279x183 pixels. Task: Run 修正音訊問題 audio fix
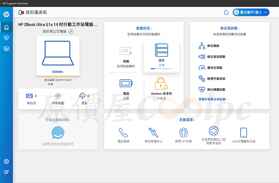point(212,57)
